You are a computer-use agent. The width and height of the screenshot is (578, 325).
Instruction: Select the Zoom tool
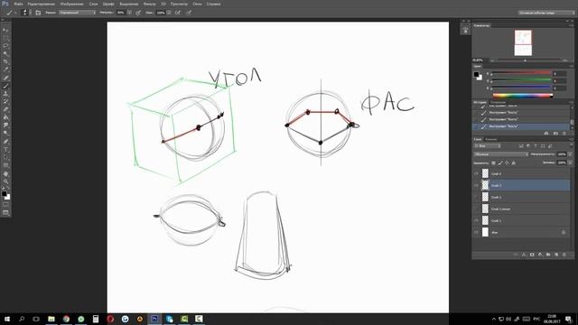click(x=5, y=181)
